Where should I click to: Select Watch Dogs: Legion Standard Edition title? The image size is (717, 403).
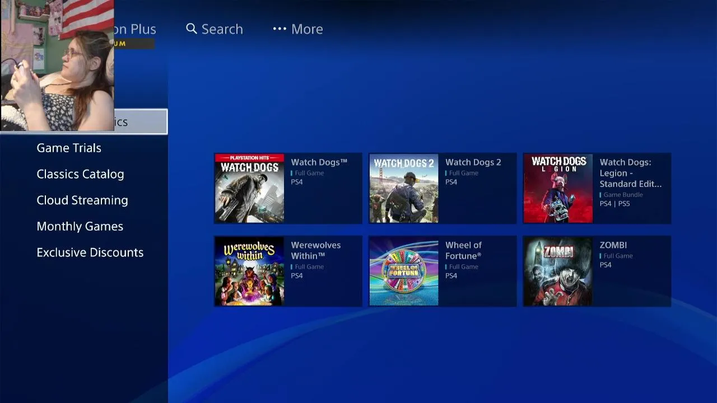pos(631,173)
